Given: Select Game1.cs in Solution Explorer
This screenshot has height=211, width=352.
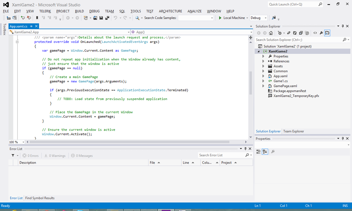Looking at the screenshot, I should click(280, 81).
